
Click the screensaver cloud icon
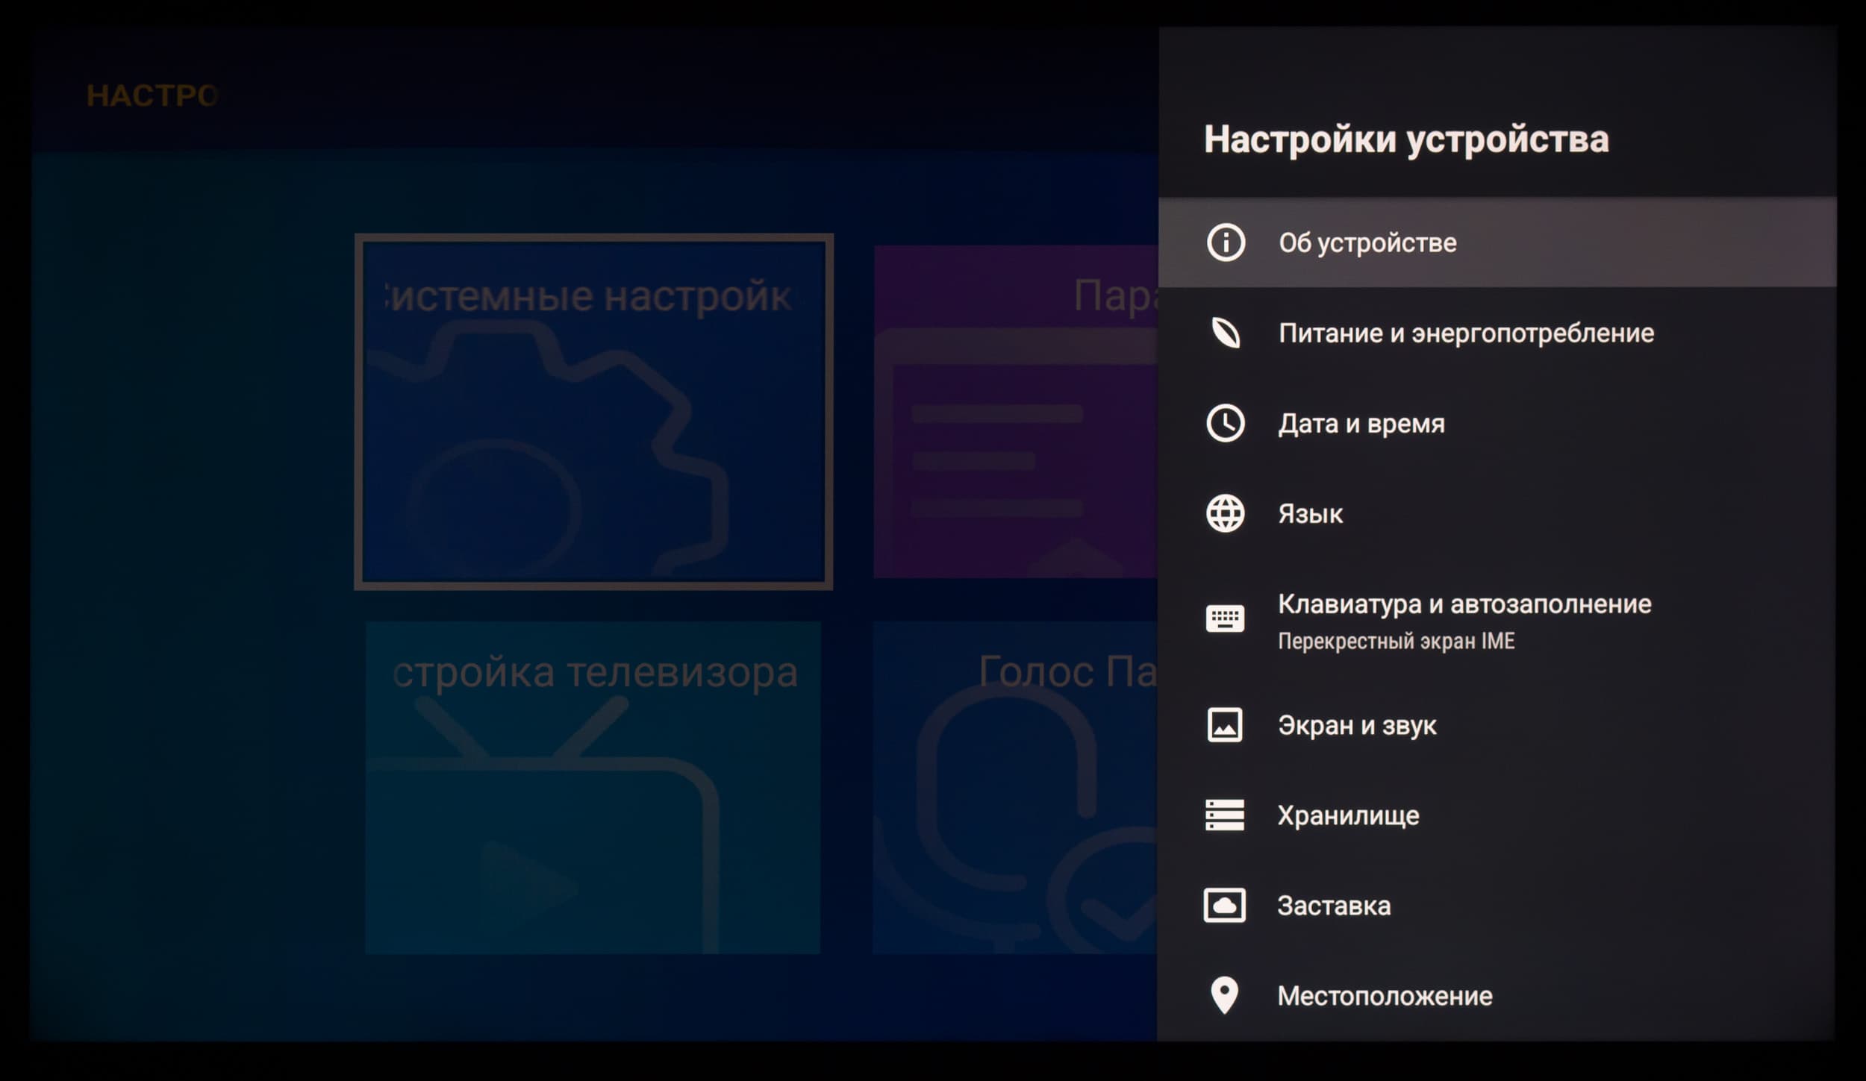click(x=1225, y=905)
